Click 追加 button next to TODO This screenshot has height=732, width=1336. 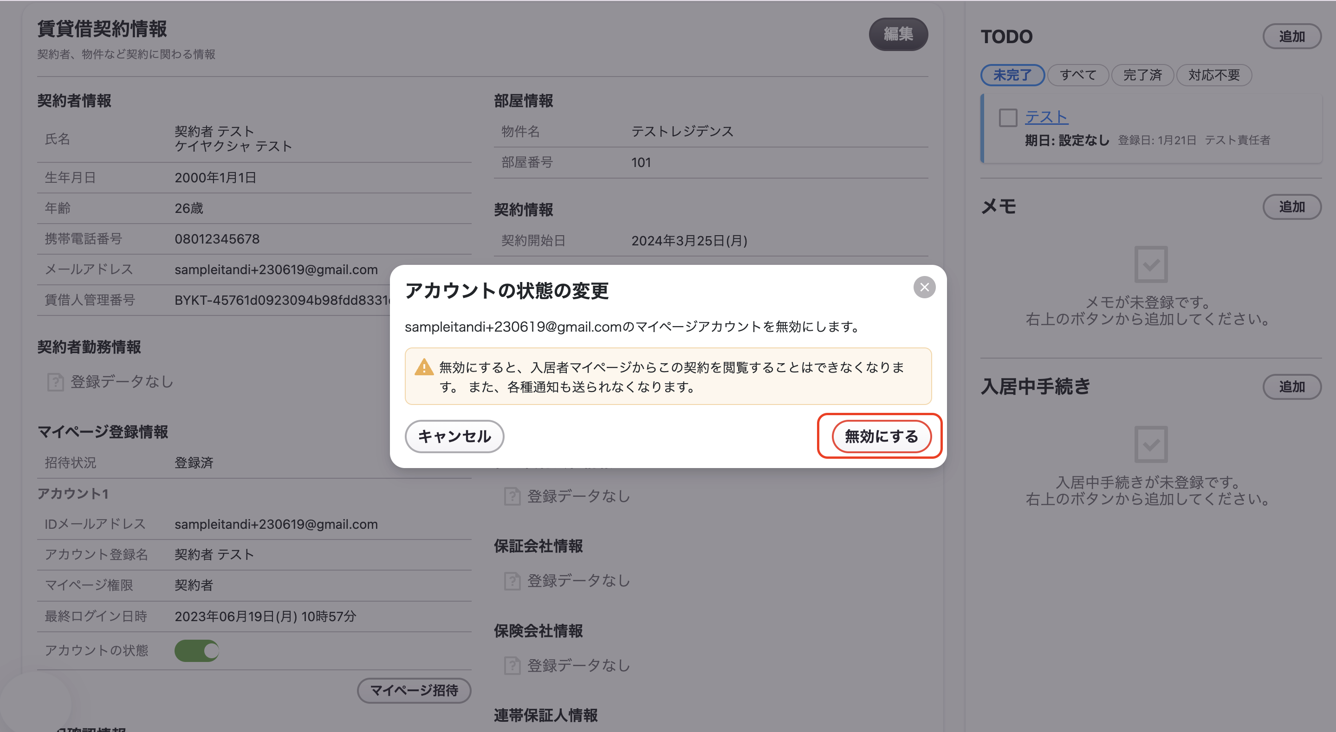click(1291, 36)
